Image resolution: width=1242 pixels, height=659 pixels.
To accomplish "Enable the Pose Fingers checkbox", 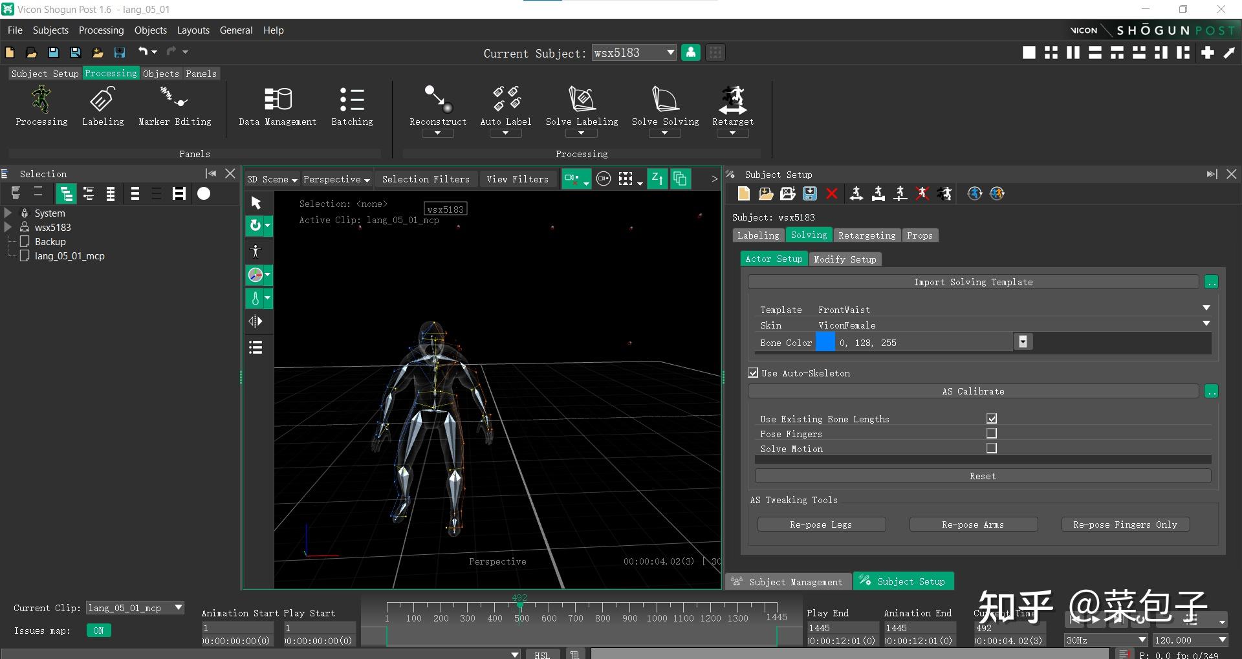I will point(991,433).
